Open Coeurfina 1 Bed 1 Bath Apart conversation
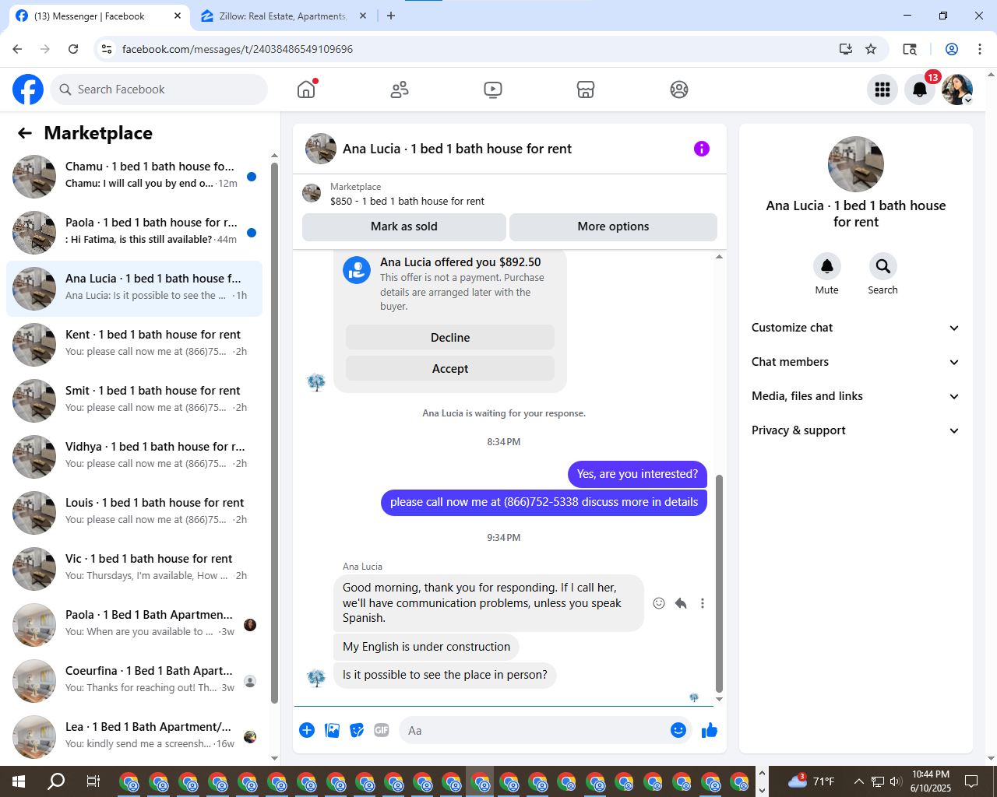Image resolution: width=997 pixels, height=797 pixels. (134, 681)
